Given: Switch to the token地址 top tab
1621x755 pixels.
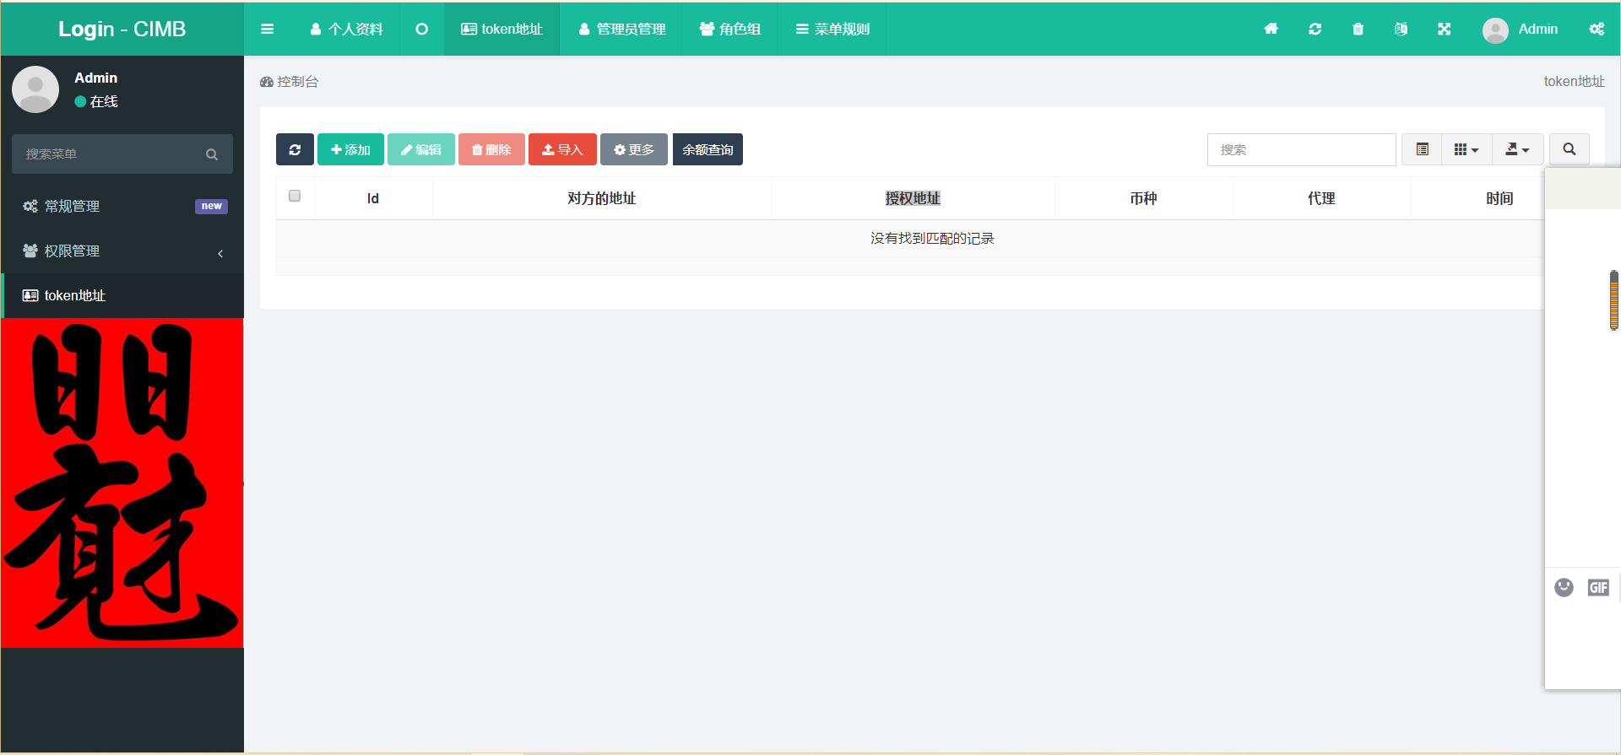Looking at the screenshot, I should (501, 29).
